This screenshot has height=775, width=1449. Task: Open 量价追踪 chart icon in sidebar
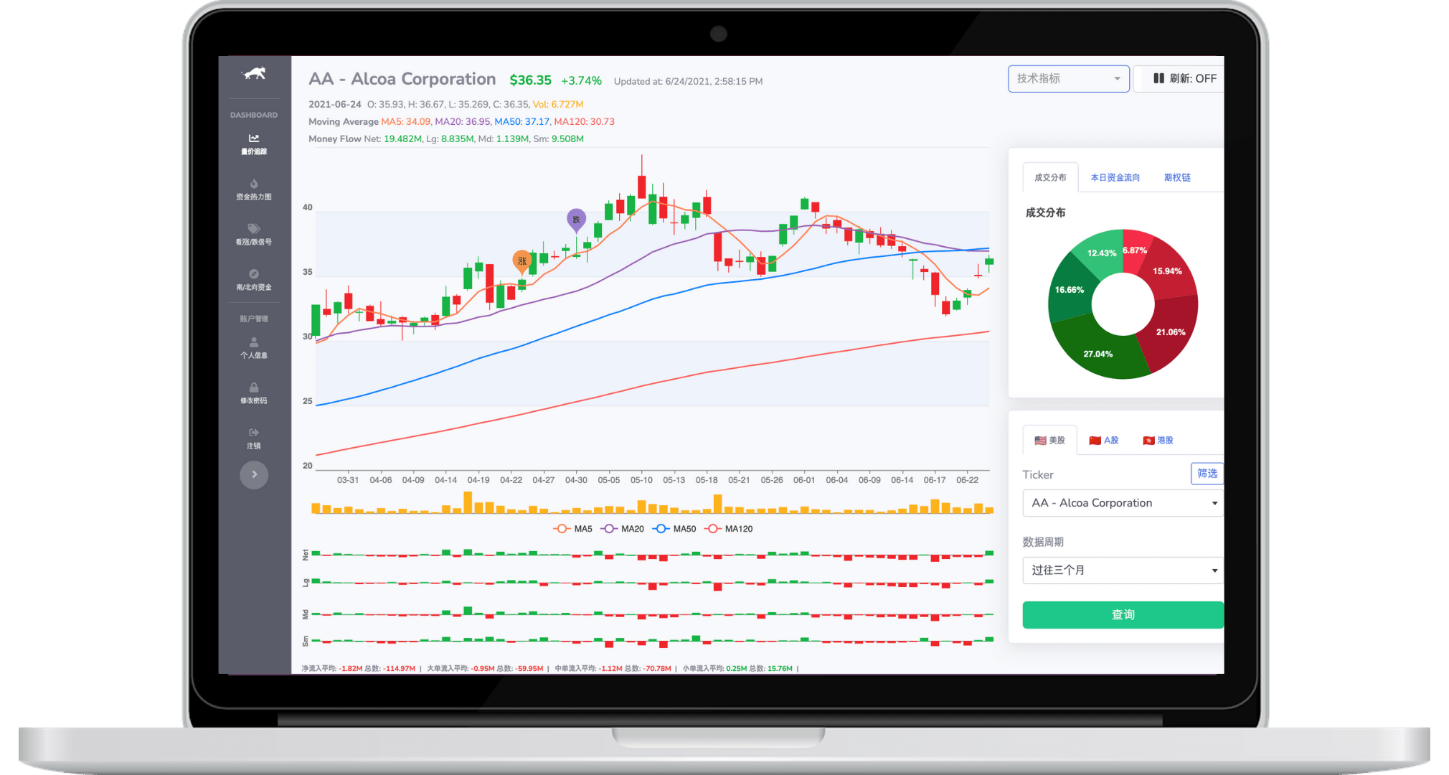(x=254, y=138)
